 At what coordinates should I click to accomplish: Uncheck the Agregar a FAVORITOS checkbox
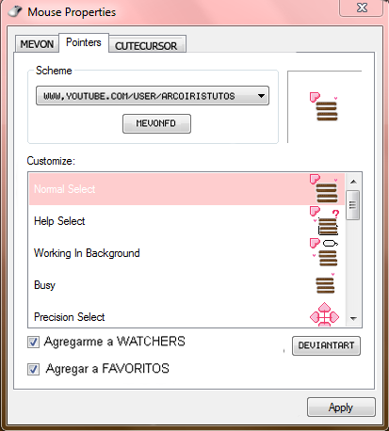point(33,369)
